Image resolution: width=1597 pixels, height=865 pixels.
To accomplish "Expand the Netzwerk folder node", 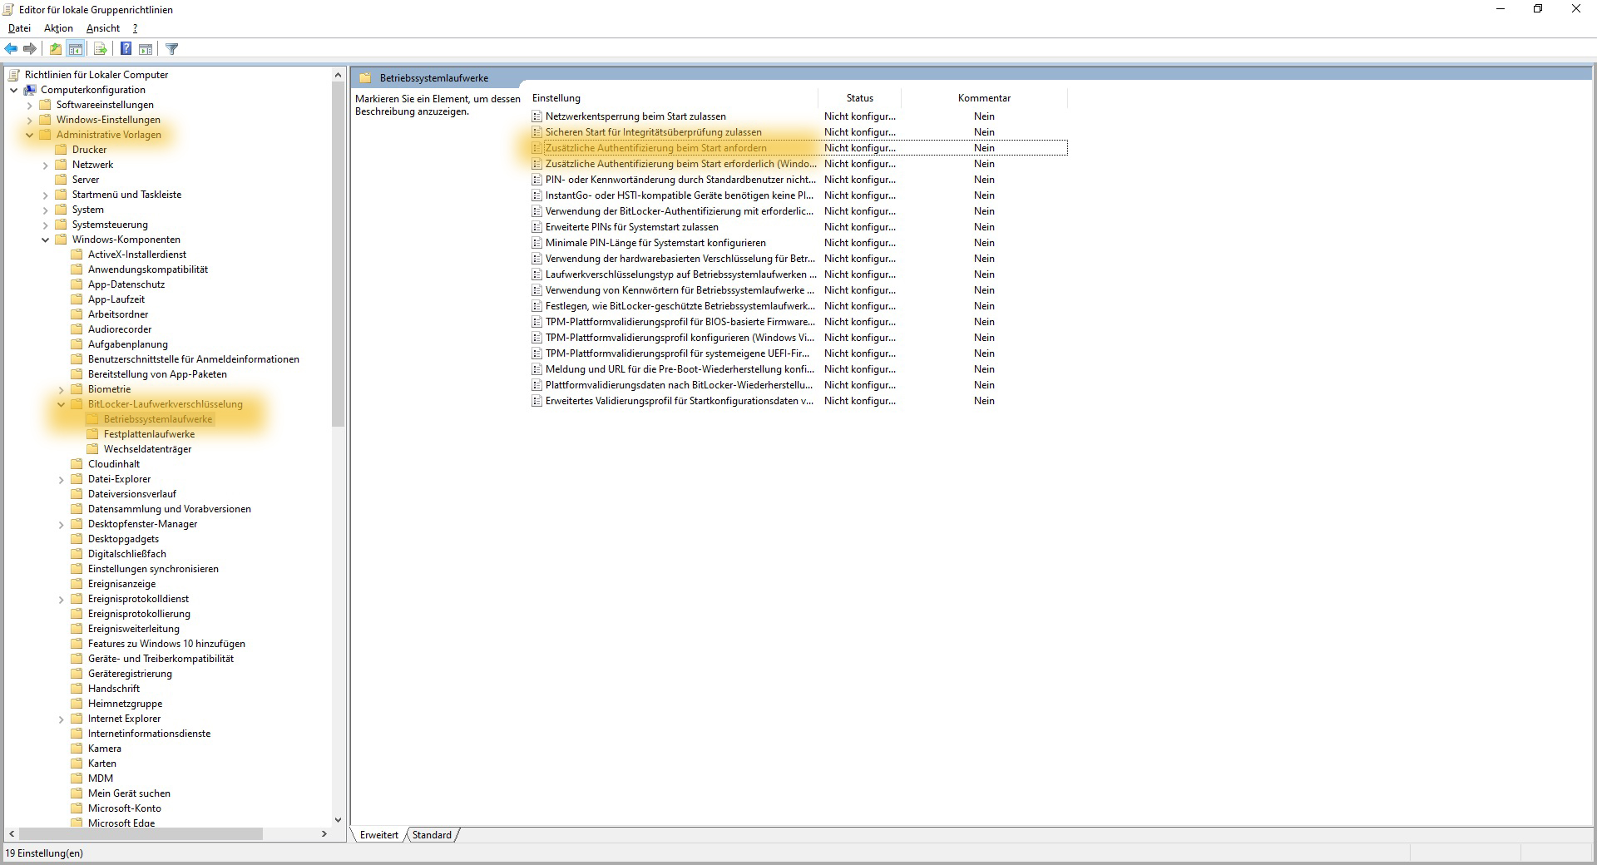I will [x=46, y=165].
